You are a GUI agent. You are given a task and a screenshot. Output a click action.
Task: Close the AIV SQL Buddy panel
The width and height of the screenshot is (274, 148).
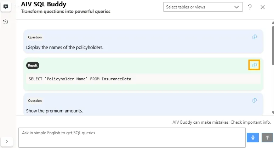(x=263, y=7)
